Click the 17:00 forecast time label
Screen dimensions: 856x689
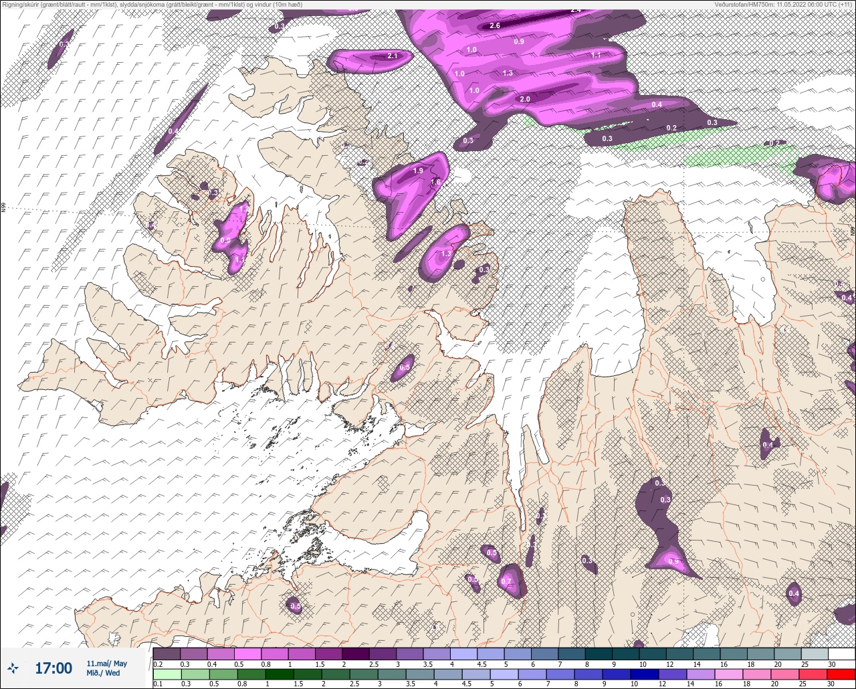point(53,668)
